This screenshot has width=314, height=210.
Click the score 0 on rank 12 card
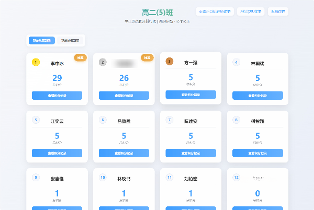pyautogui.click(x=257, y=193)
